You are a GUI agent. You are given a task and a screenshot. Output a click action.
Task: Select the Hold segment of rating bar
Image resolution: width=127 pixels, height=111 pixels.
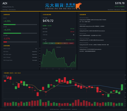pos(58,43)
